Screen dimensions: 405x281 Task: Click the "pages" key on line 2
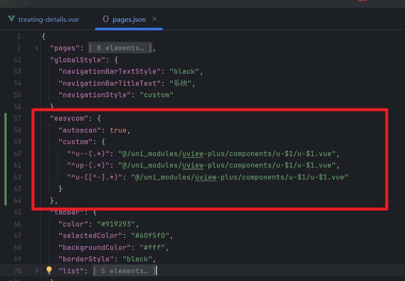(x=65, y=48)
